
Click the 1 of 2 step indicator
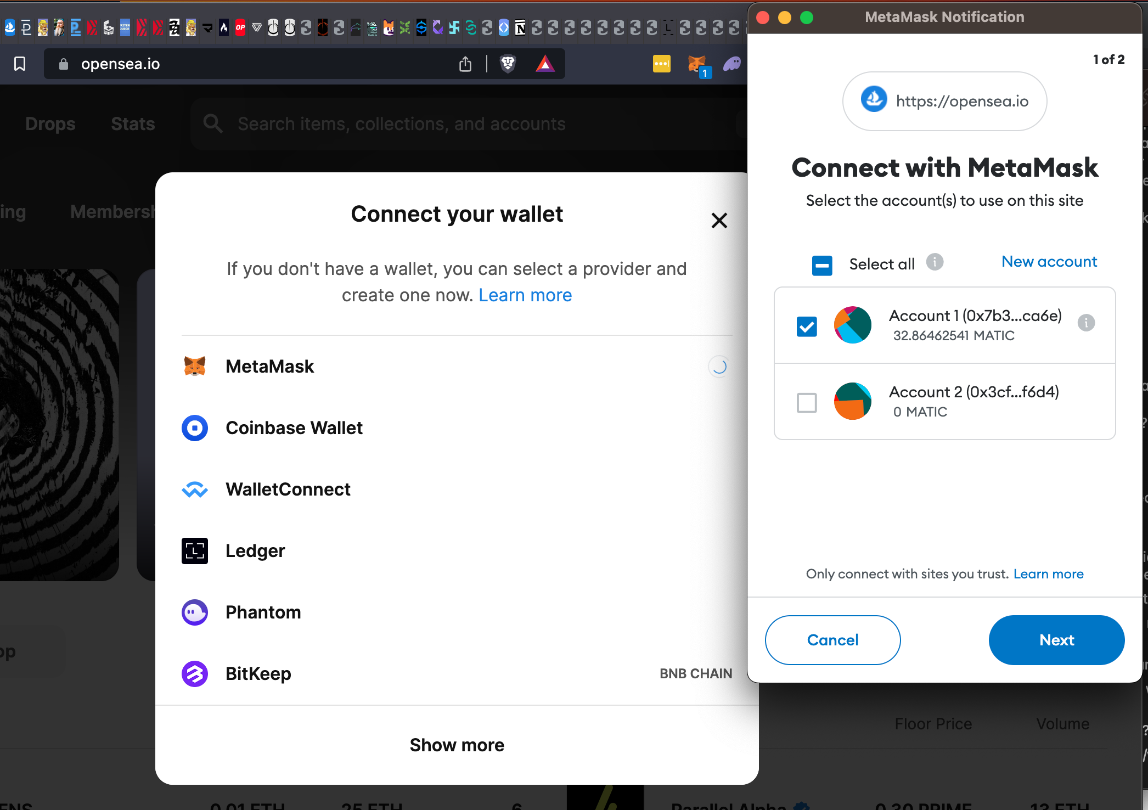[1108, 59]
